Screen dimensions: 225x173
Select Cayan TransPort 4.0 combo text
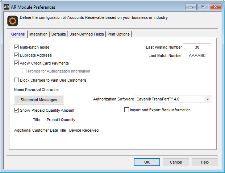click(x=158, y=99)
